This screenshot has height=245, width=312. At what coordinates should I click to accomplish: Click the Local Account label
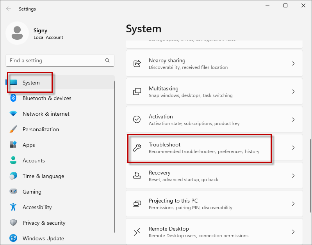click(48, 37)
